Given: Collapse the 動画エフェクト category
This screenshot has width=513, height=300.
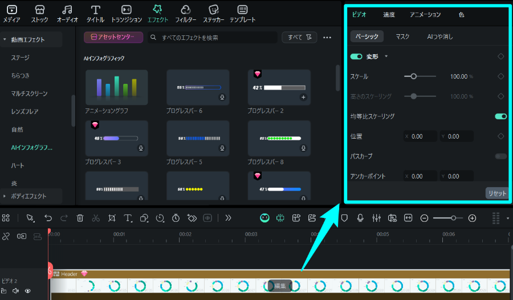Looking at the screenshot, I should [5, 39].
